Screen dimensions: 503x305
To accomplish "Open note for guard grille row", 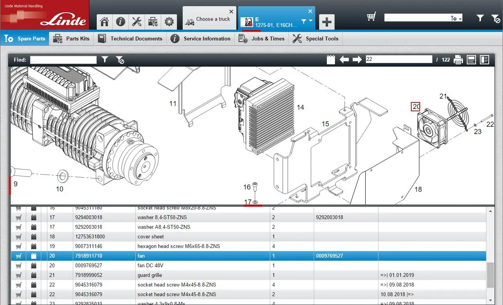I will point(34,275).
